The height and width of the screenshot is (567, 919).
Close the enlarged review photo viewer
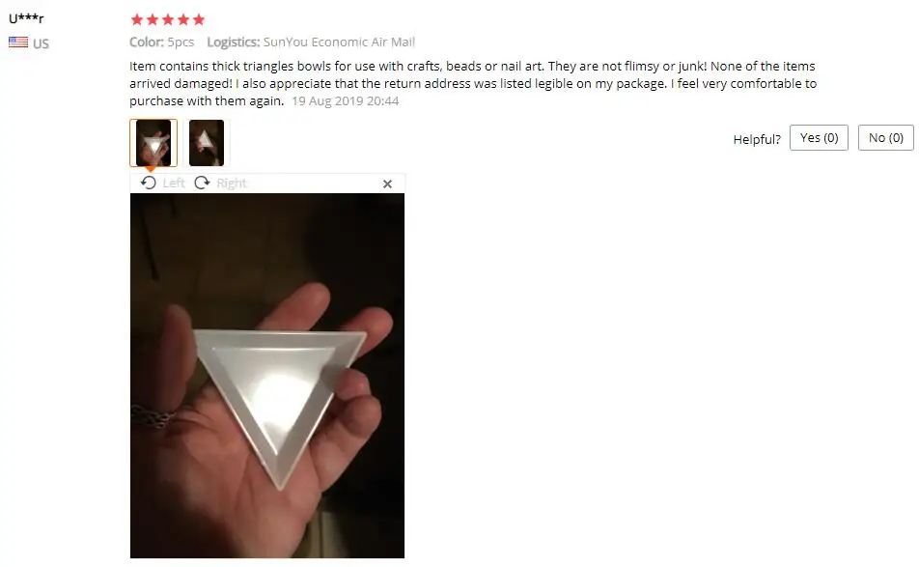387,184
